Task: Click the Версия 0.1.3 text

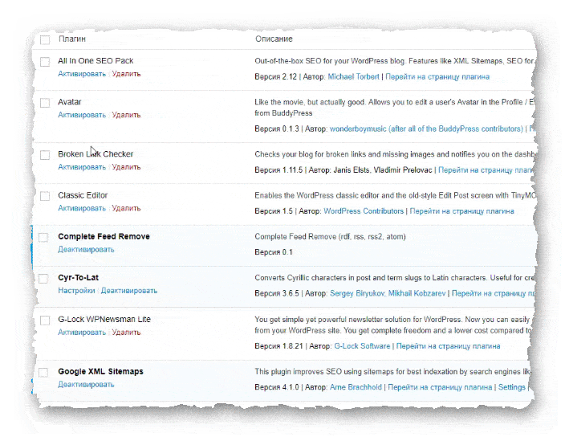Action: (277, 129)
